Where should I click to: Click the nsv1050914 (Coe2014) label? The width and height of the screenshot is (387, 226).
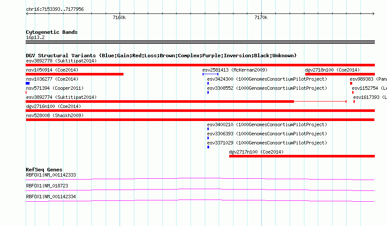pos(52,70)
